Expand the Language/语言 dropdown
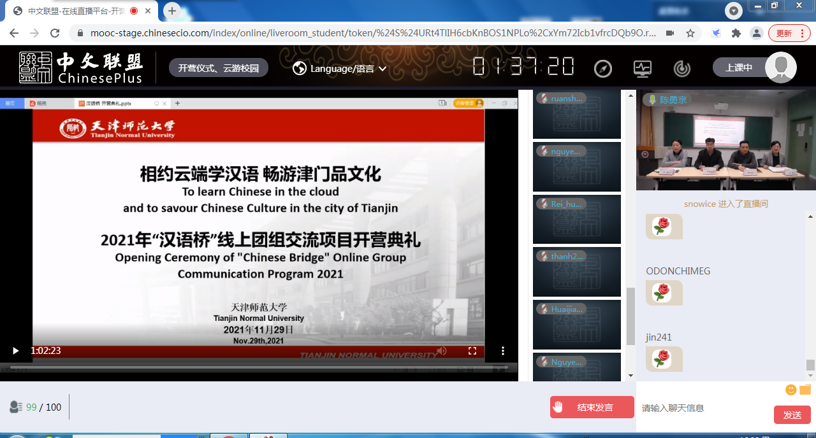Screen dimensions: 816x438 [340, 68]
